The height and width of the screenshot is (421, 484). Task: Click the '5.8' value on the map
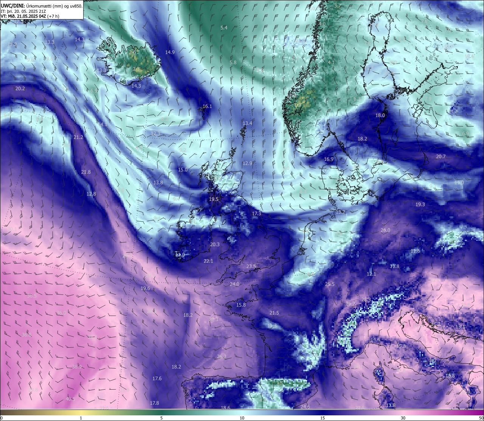233,63
